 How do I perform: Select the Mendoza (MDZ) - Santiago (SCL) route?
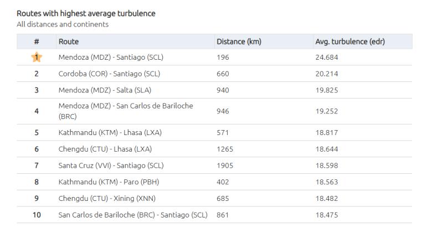(x=111, y=57)
